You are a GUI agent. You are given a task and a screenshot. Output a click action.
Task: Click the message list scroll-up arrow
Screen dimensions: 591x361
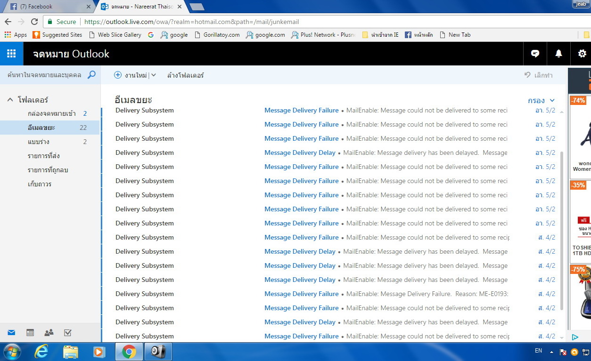pyautogui.click(x=561, y=112)
